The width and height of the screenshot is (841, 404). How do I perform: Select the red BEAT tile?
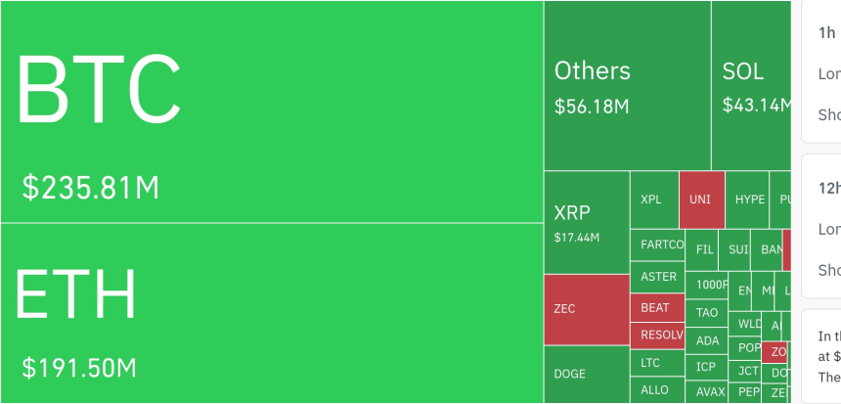[657, 307]
